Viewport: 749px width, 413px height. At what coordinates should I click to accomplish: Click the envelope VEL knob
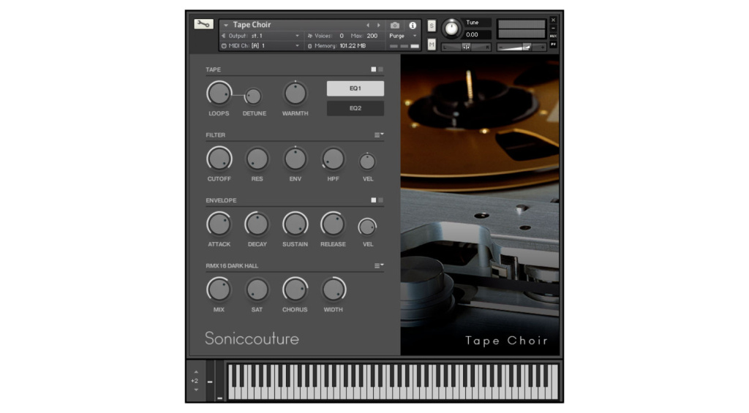[367, 227]
